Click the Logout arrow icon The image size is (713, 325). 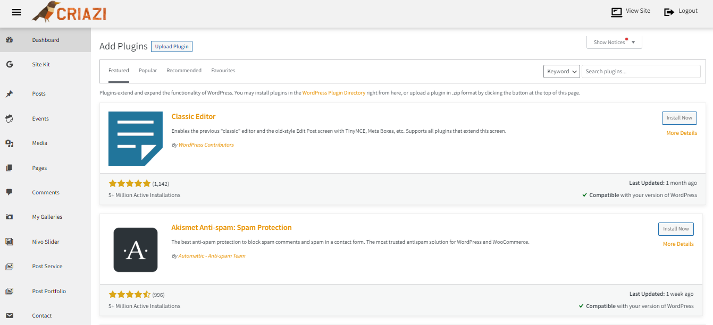tap(669, 12)
